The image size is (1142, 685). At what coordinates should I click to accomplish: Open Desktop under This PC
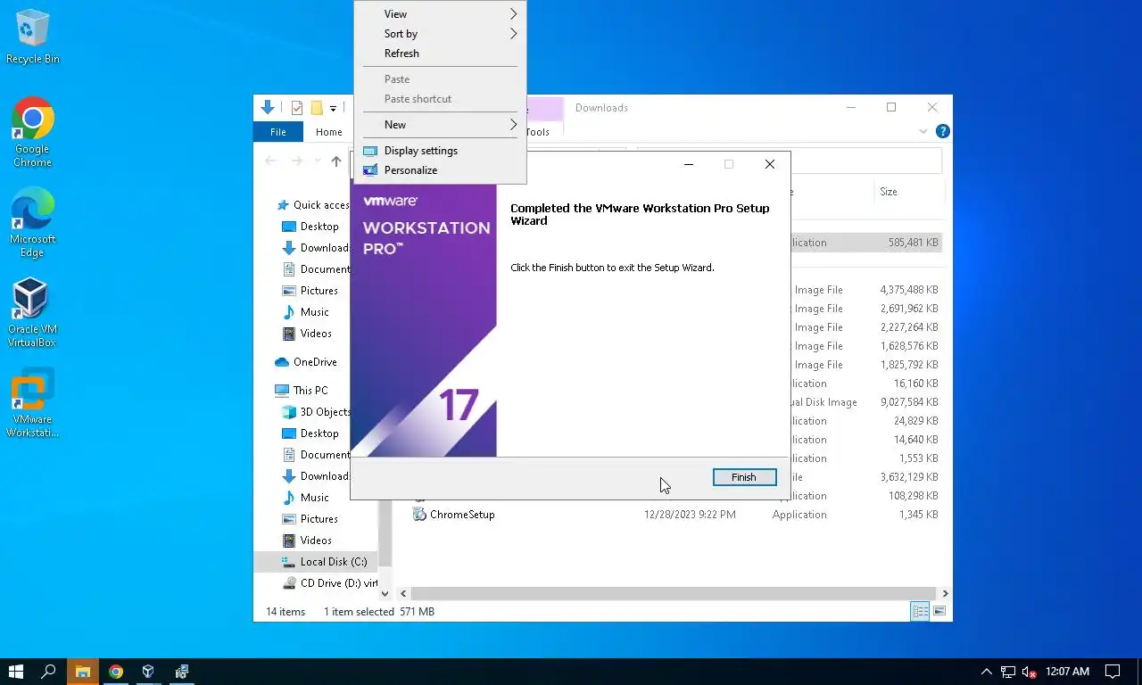click(311, 433)
